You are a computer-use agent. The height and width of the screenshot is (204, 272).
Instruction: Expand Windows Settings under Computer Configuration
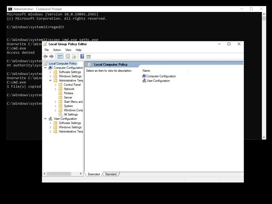click(50, 76)
